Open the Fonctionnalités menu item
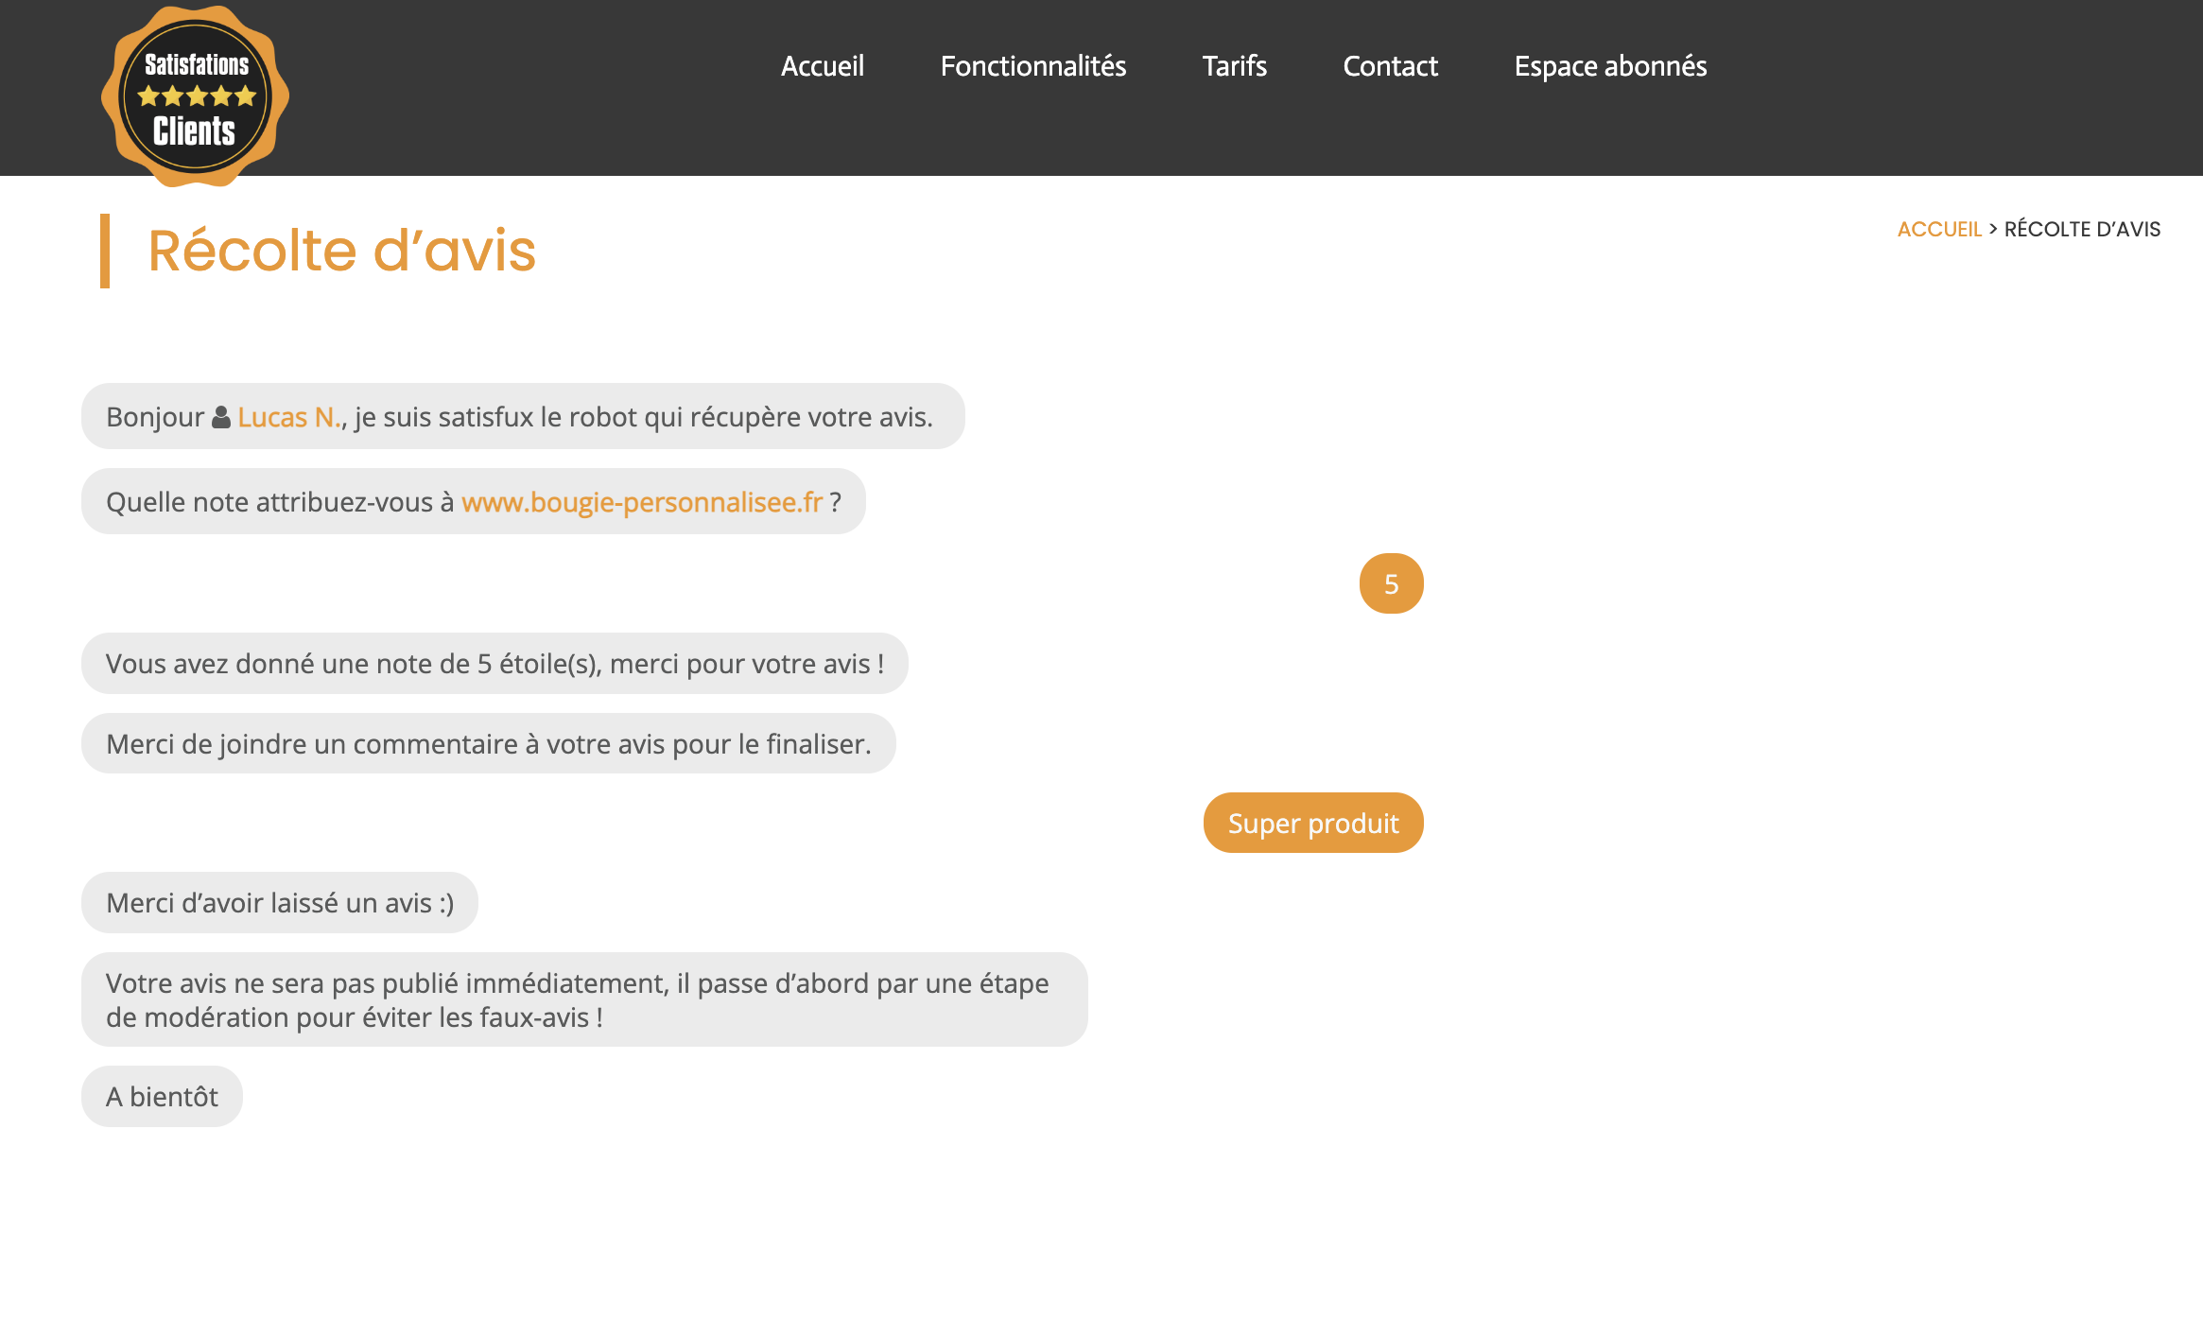 (x=1032, y=66)
